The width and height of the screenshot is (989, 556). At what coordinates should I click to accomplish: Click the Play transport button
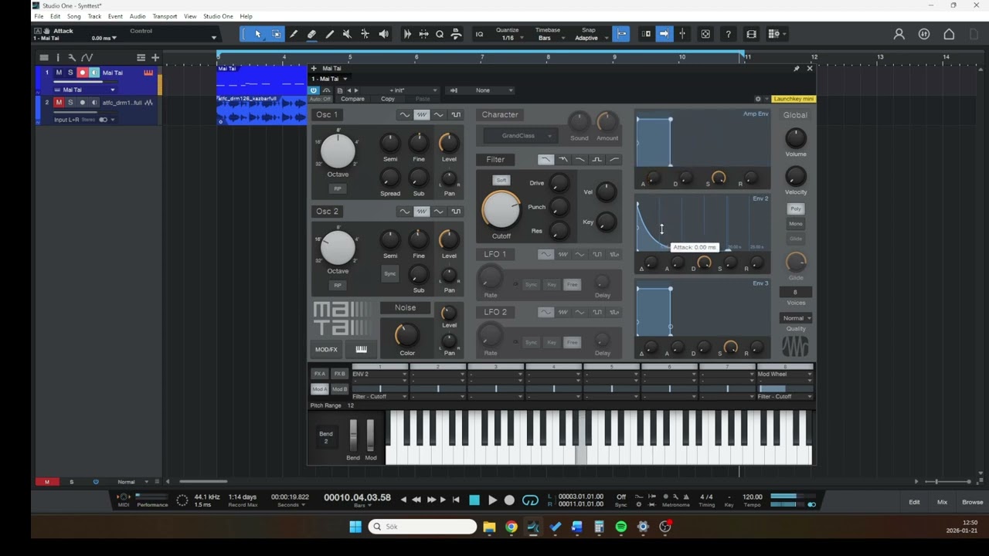[x=492, y=500]
